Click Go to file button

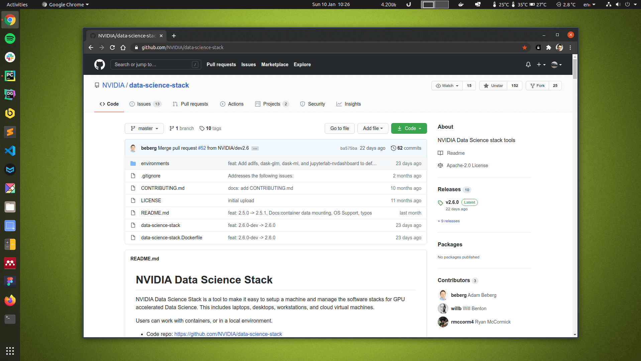click(x=339, y=128)
